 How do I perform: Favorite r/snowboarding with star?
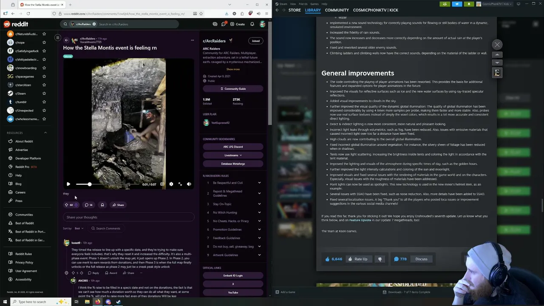click(x=44, y=68)
